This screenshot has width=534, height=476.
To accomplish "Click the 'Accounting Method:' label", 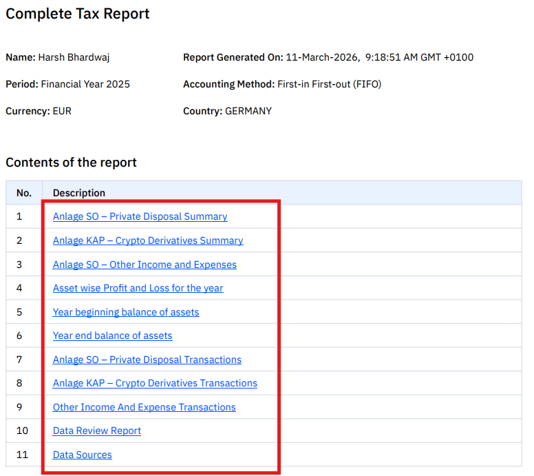I will (229, 84).
